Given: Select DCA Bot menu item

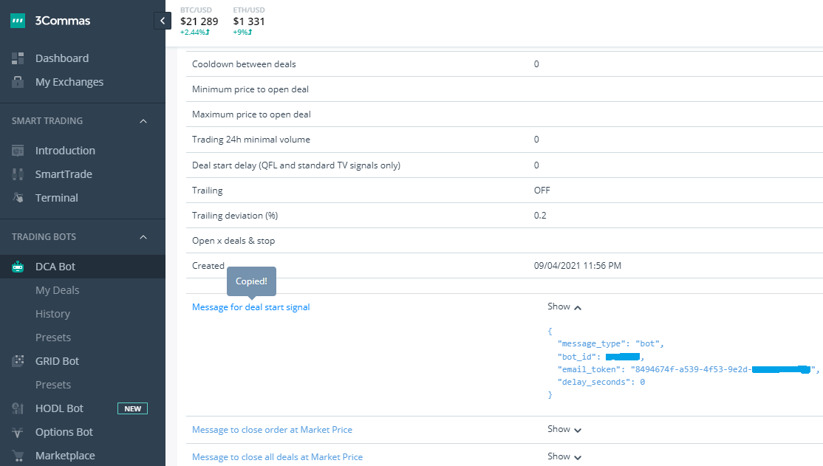Looking at the screenshot, I should (55, 267).
